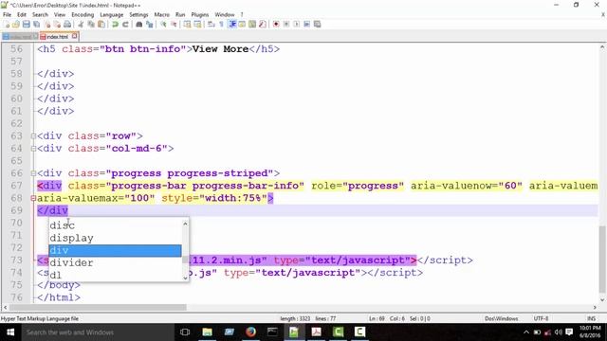The image size is (607, 341).
Task: Play back recorded macro icon
Action: (x=297, y=25)
